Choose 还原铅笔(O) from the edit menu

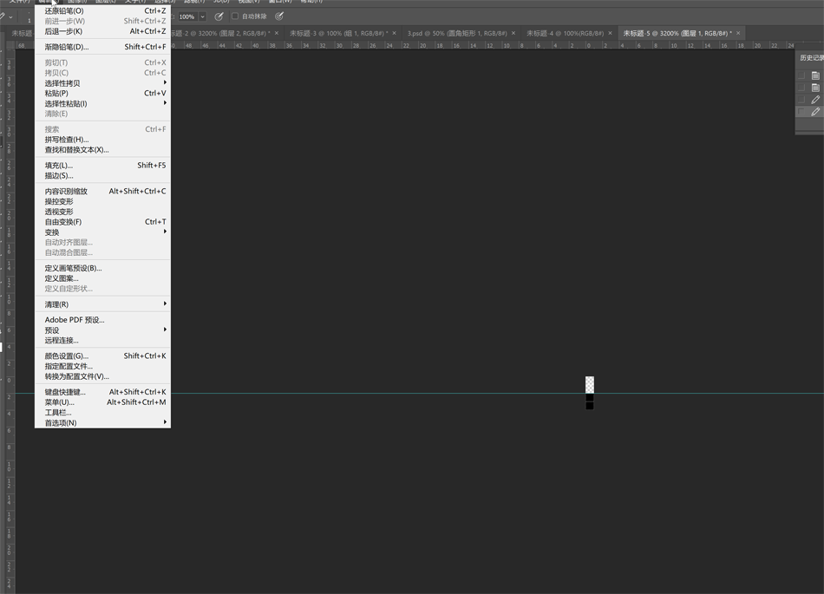coord(102,10)
